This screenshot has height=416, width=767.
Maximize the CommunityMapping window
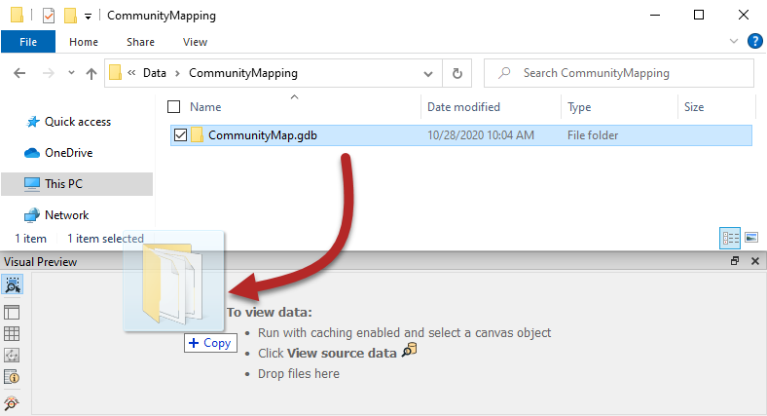coord(699,16)
